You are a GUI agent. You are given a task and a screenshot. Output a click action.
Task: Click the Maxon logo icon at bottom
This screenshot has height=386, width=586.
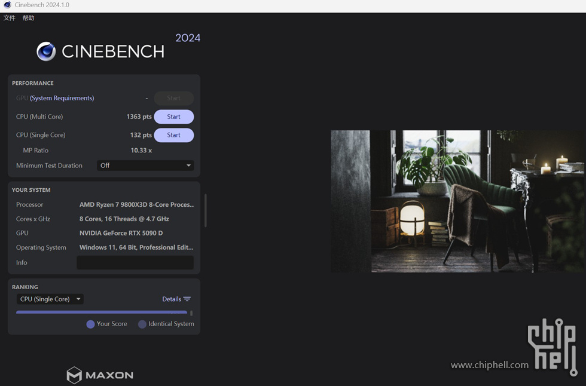point(74,375)
